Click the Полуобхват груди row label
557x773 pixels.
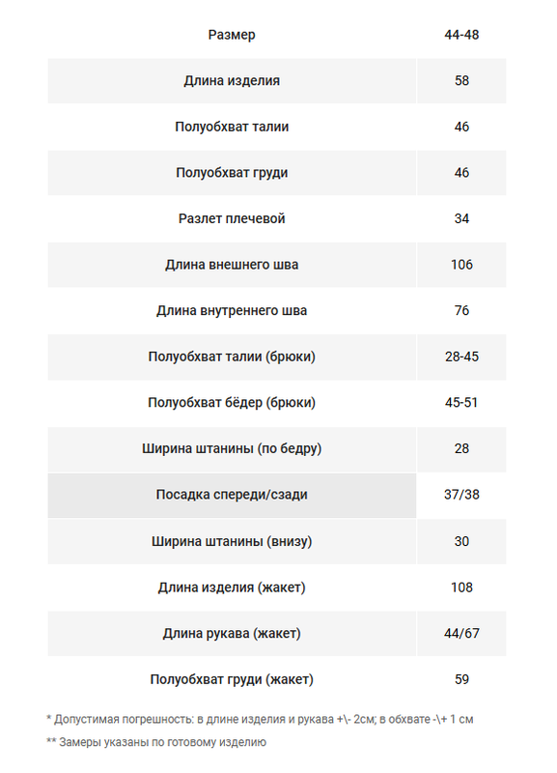tap(232, 173)
